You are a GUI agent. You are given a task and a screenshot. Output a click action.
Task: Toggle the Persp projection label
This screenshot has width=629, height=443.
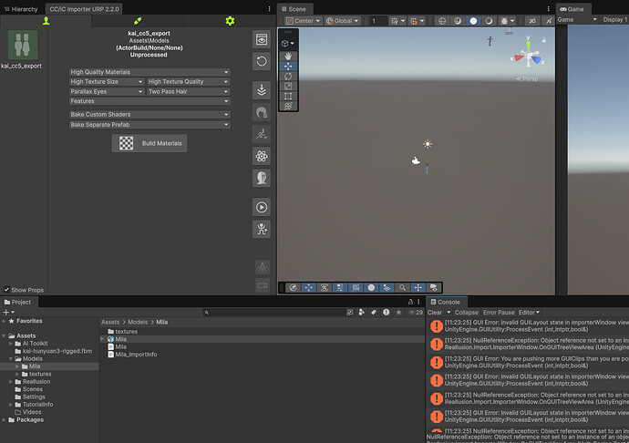pos(528,78)
